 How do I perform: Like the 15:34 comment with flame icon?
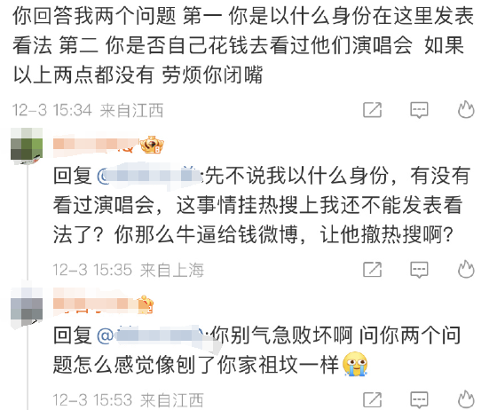pos(466,109)
